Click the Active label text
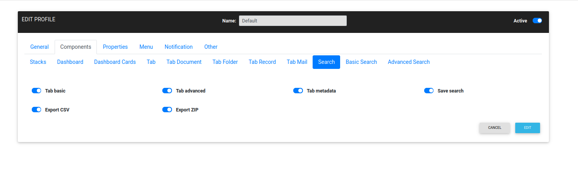This screenshot has width=578, height=173. 520,21
